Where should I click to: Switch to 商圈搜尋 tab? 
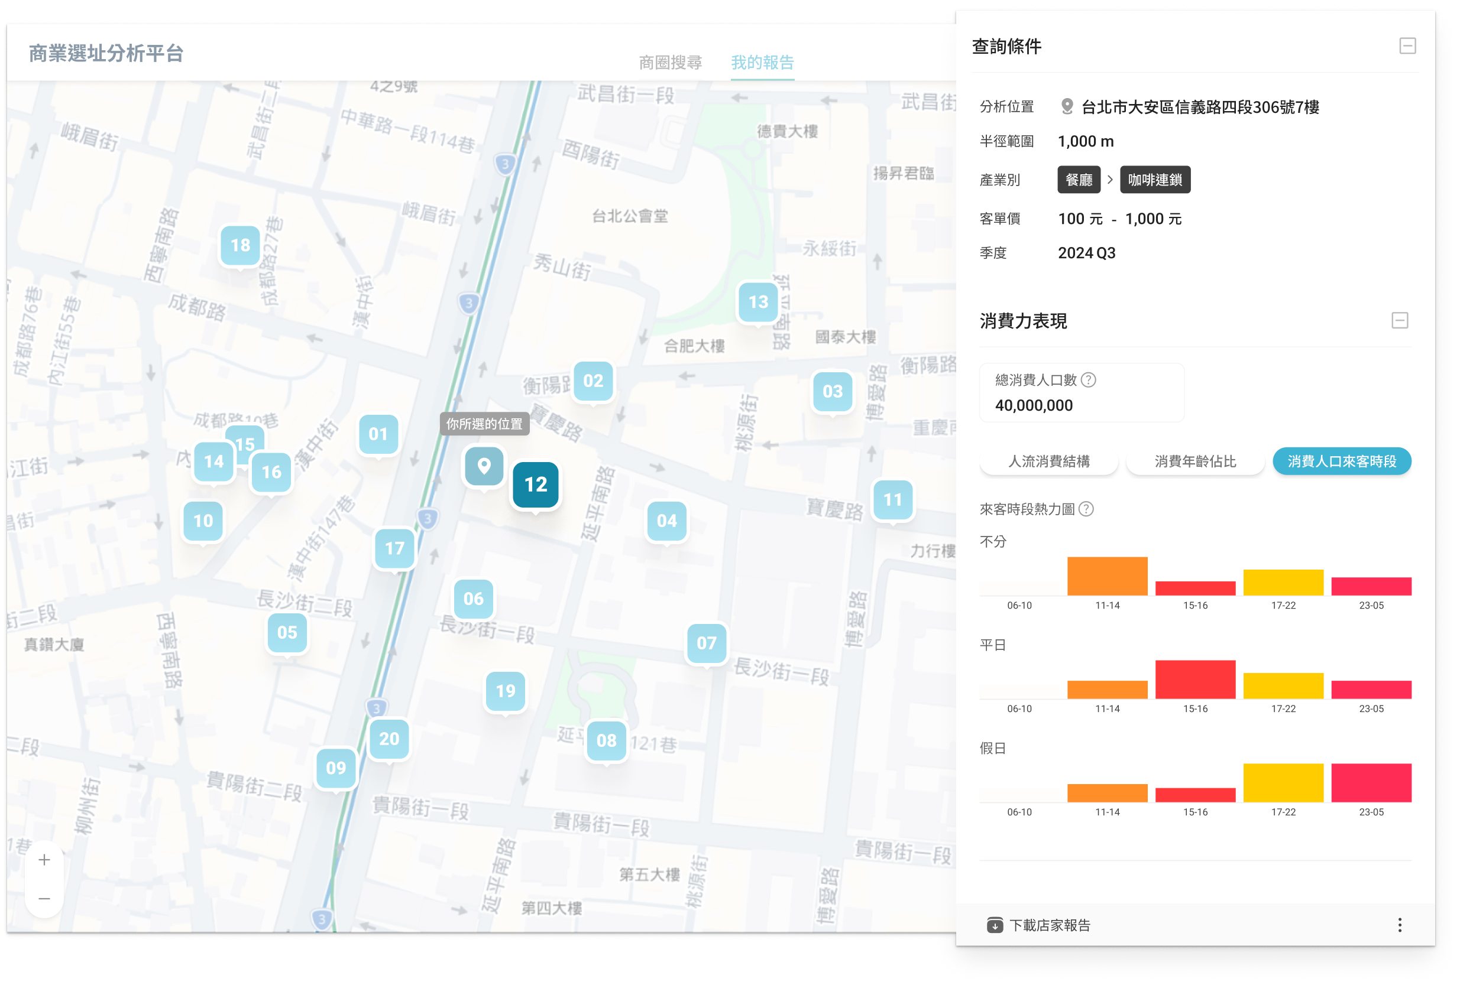point(671,63)
